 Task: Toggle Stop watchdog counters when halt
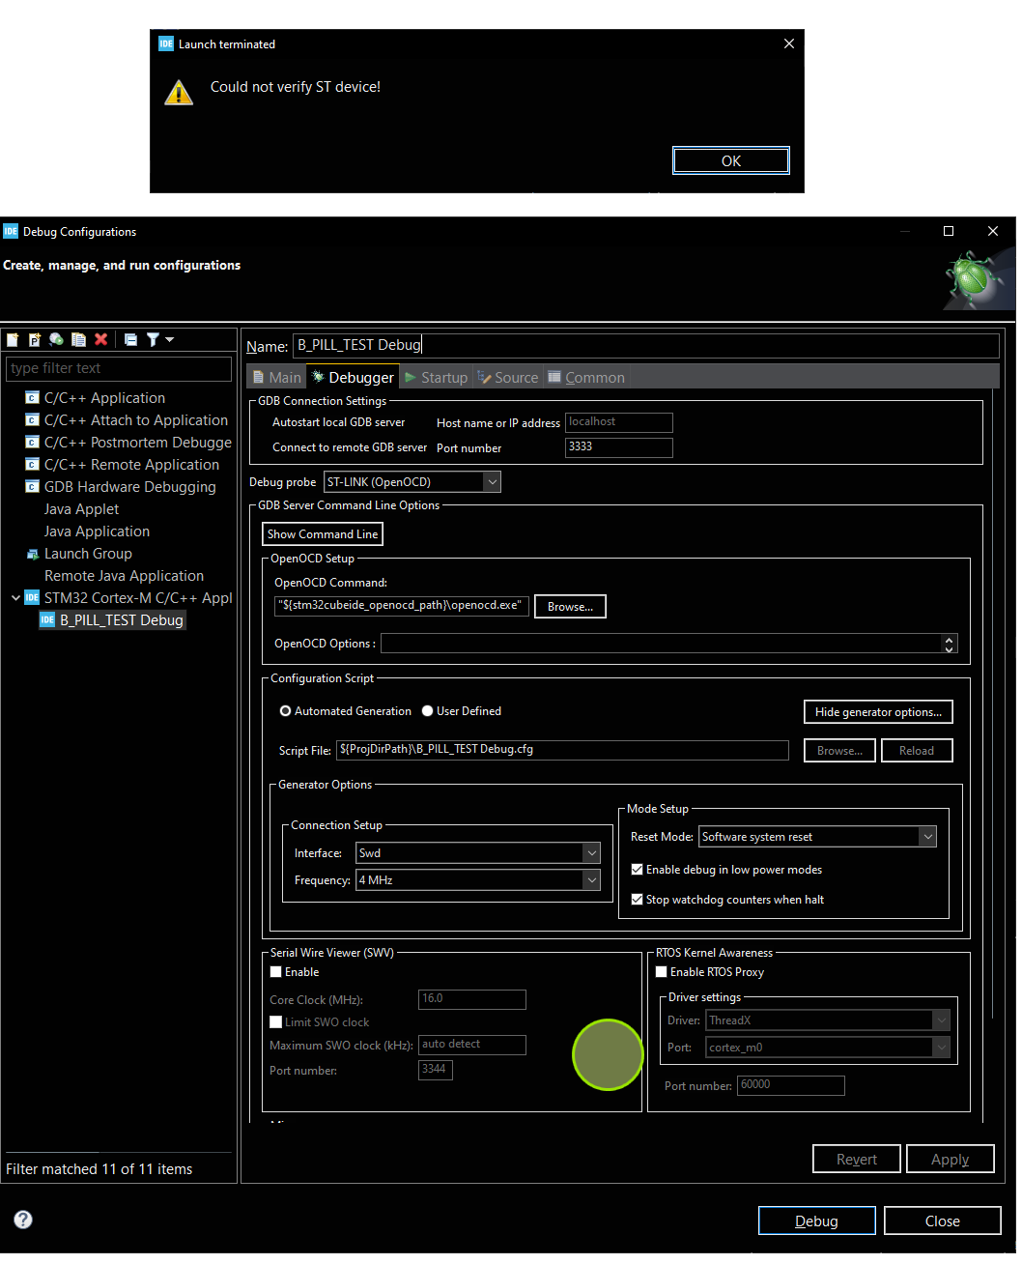tap(637, 900)
